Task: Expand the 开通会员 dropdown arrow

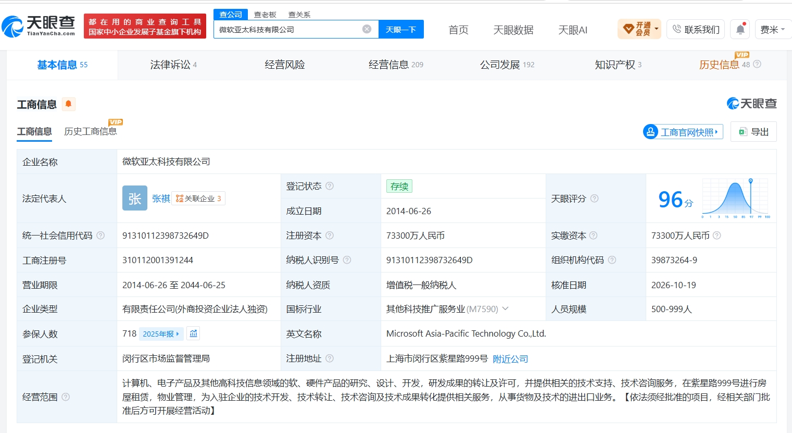Action: coord(656,29)
